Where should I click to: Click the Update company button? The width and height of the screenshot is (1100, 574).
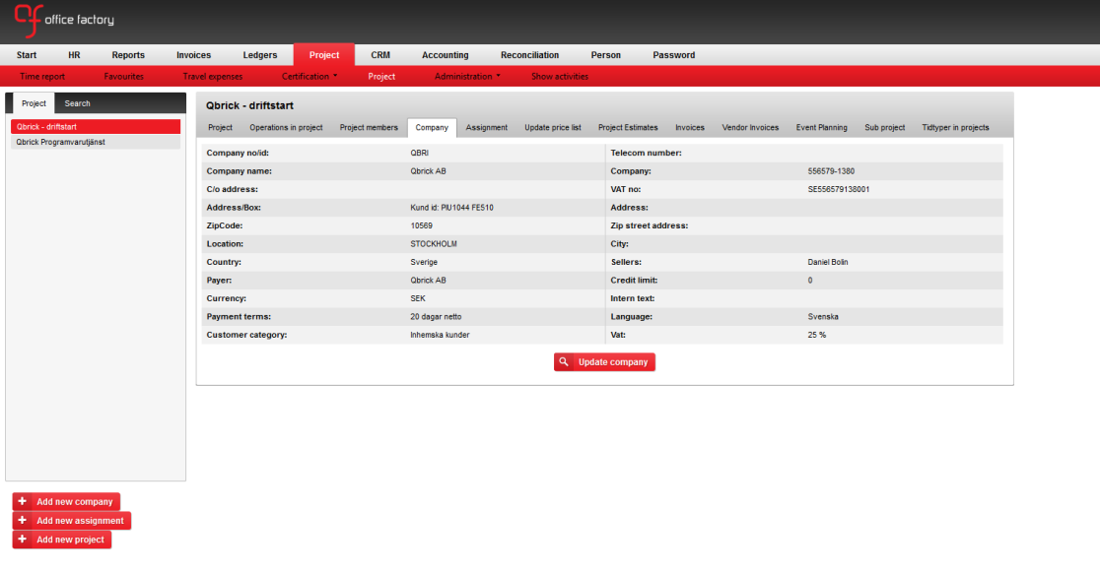pos(605,362)
